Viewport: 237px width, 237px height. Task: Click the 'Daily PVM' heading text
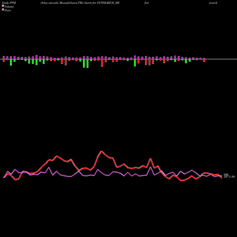pos(9,3)
